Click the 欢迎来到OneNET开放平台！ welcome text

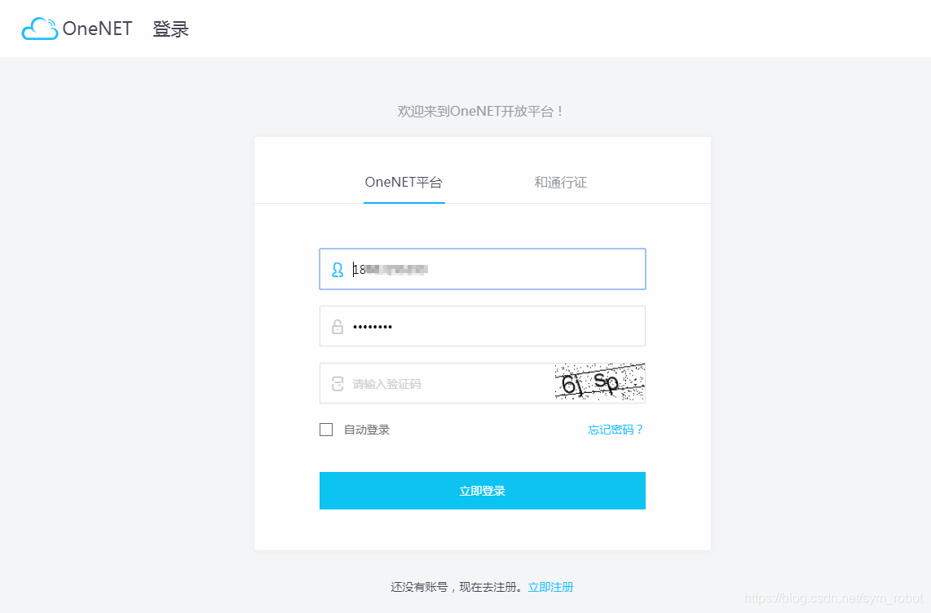[x=480, y=111]
